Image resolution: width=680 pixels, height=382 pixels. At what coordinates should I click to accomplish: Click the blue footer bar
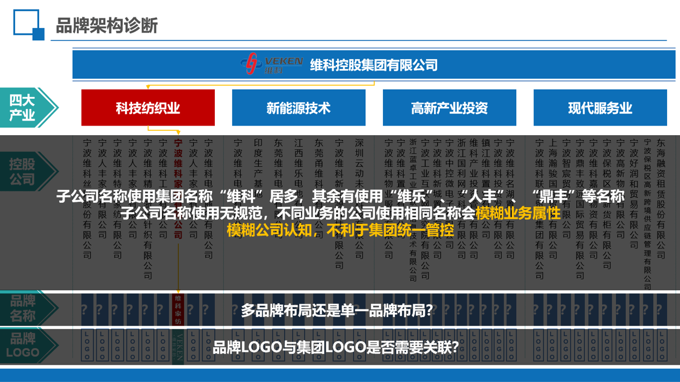tap(340, 375)
